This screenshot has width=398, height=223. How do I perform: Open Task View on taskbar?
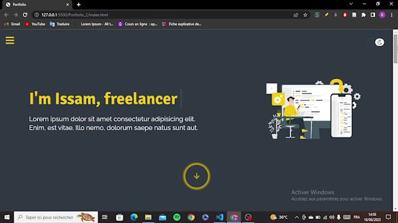point(105,217)
